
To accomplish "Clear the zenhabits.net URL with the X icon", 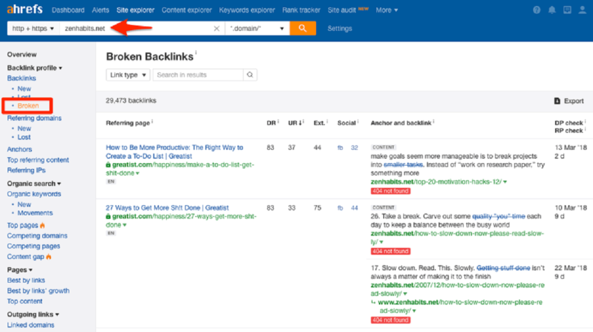I will (216, 28).
